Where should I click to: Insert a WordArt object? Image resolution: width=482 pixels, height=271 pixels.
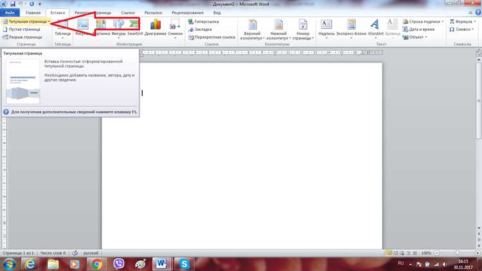(375, 28)
